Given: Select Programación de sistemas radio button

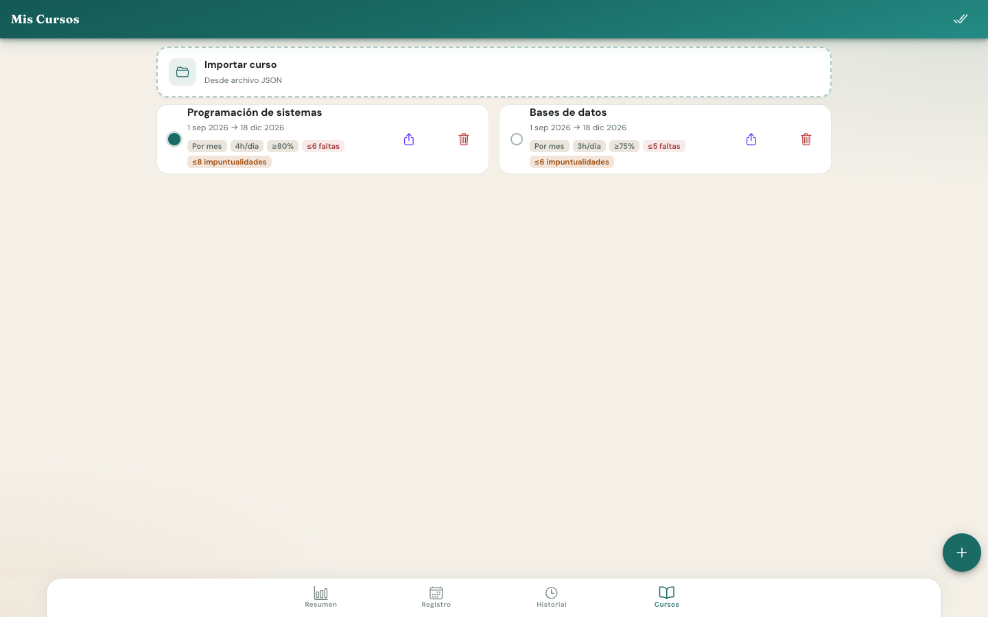Looking at the screenshot, I should pyautogui.click(x=174, y=139).
